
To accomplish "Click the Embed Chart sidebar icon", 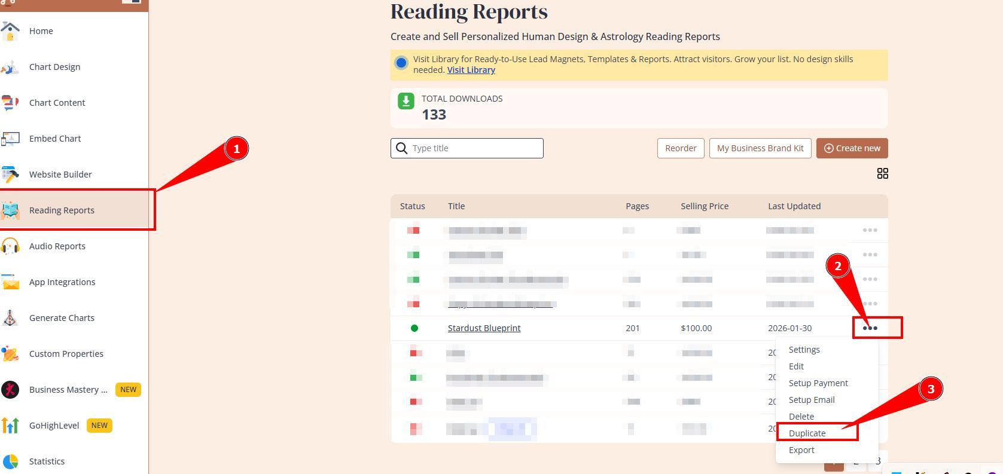I will (x=10, y=139).
